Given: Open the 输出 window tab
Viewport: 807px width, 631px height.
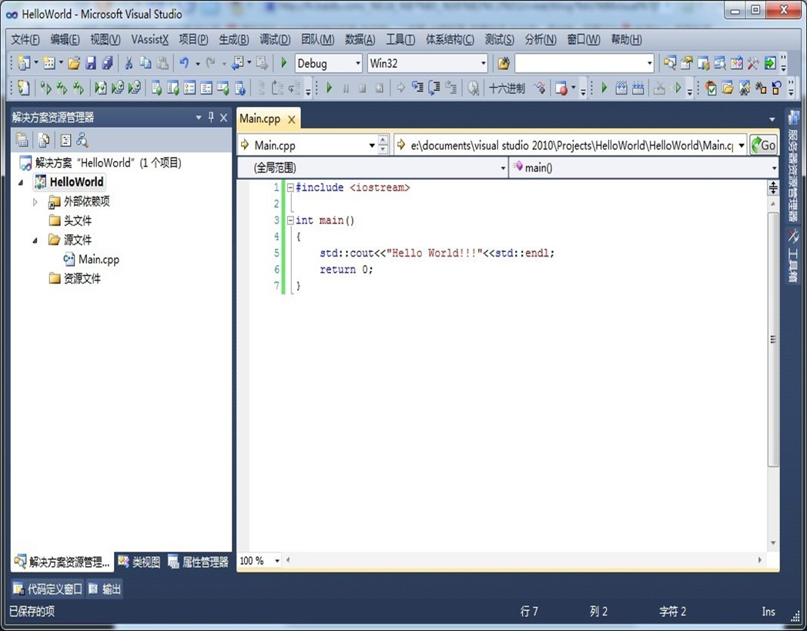Looking at the screenshot, I should (105, 589).
